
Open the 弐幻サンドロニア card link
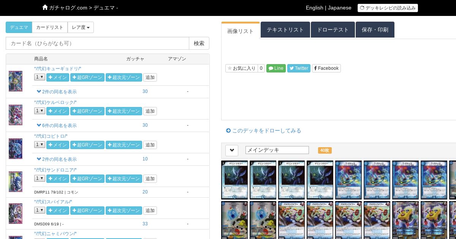55,170
